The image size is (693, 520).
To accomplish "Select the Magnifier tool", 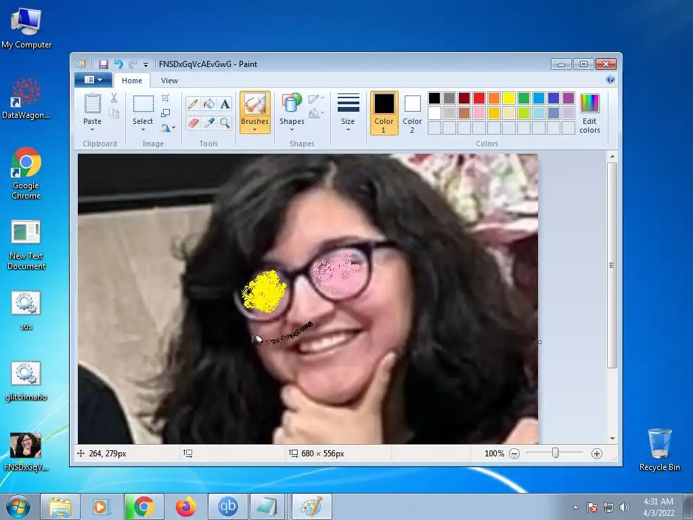I will point(225,123).
